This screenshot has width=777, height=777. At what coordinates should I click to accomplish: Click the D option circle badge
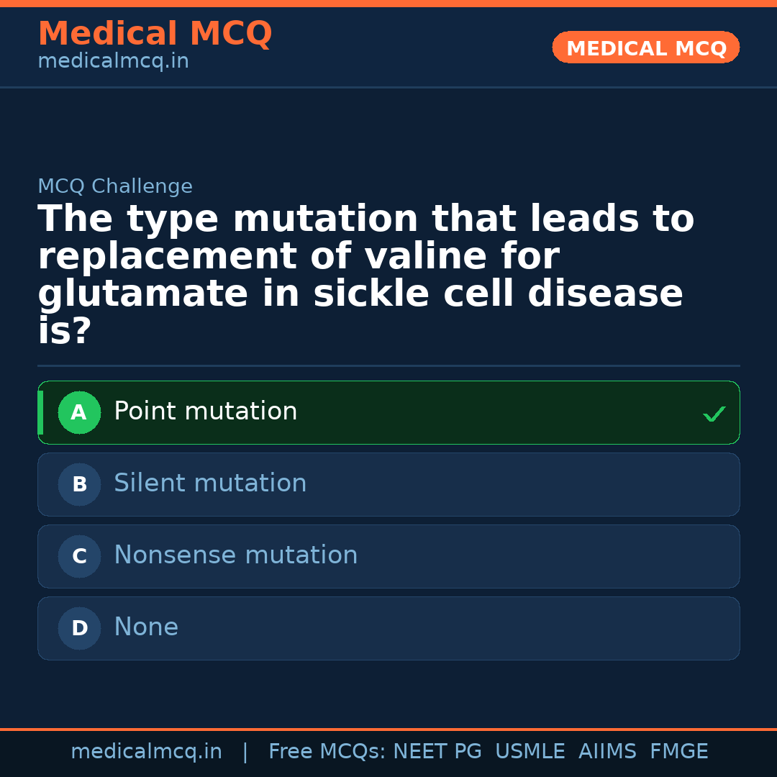(x=79, y=629)
